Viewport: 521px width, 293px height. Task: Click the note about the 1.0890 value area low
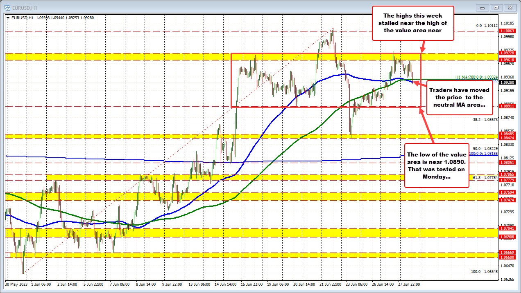pyautogui.click(x=436, y=166)
